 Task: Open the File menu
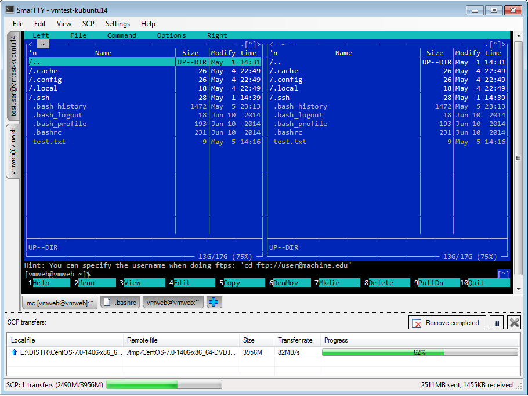pyautogui.click(x=18, y=24)
